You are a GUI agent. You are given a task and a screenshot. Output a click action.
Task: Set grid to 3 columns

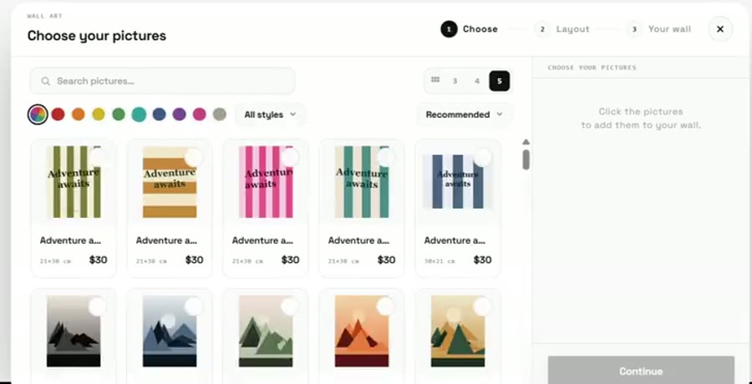[x=455, y=81]
